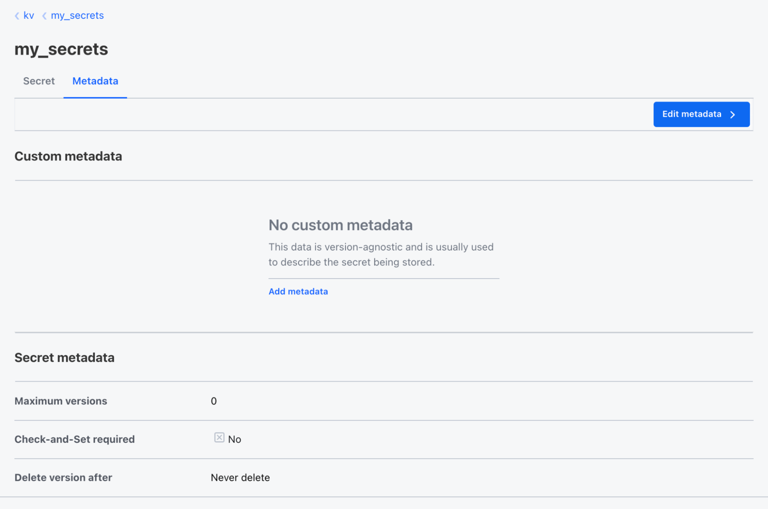768x509 pixels.
Task: Click the X icon beside No
Action: [219, 438]
